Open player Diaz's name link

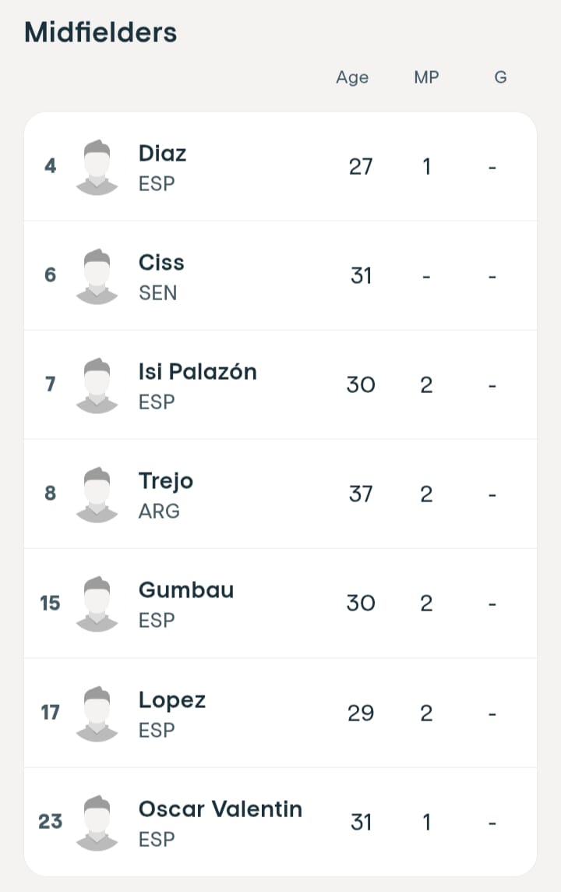pos(162,153)
